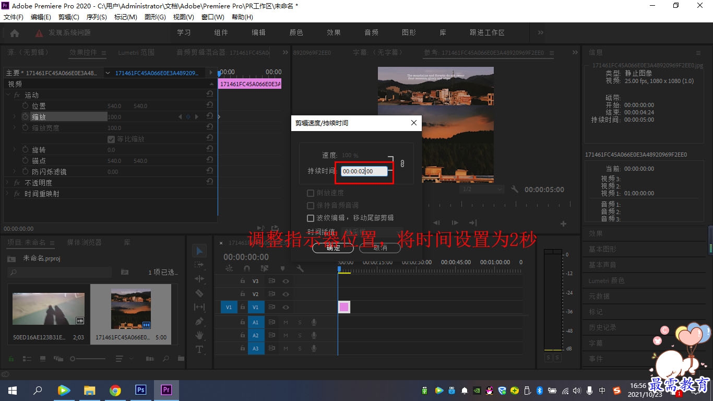Toggle the speed-duration link chain icon
Image resolution: width=713 pixels, height=401 pixels.
(402, 163)
